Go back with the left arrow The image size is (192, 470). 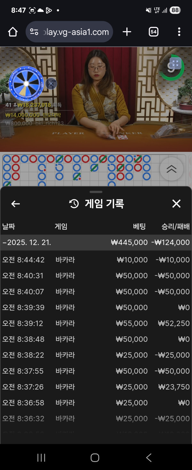[x=15, y=204]
